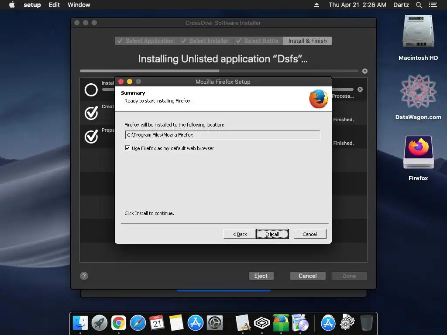Click the Creat step checkmark circle
The height and width of the screenshot is (335, 447).
(x=91, y=113)
